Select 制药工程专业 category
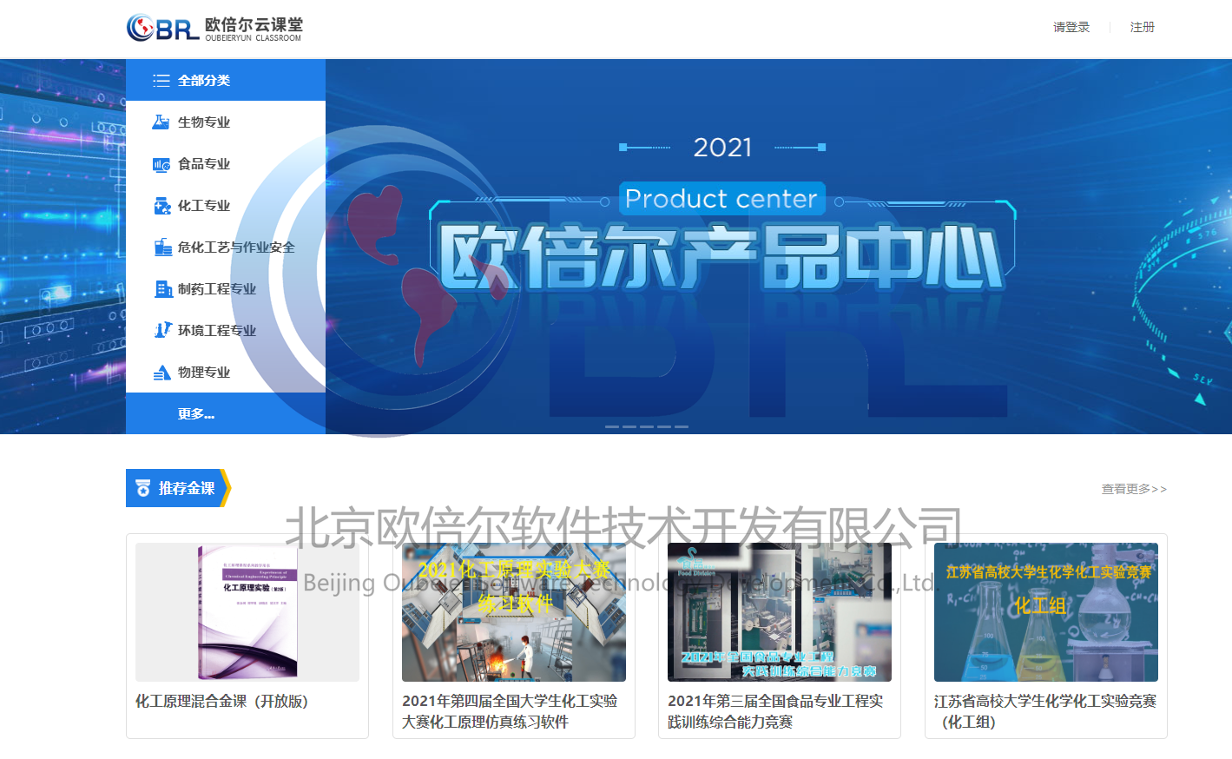 (226, 288)
